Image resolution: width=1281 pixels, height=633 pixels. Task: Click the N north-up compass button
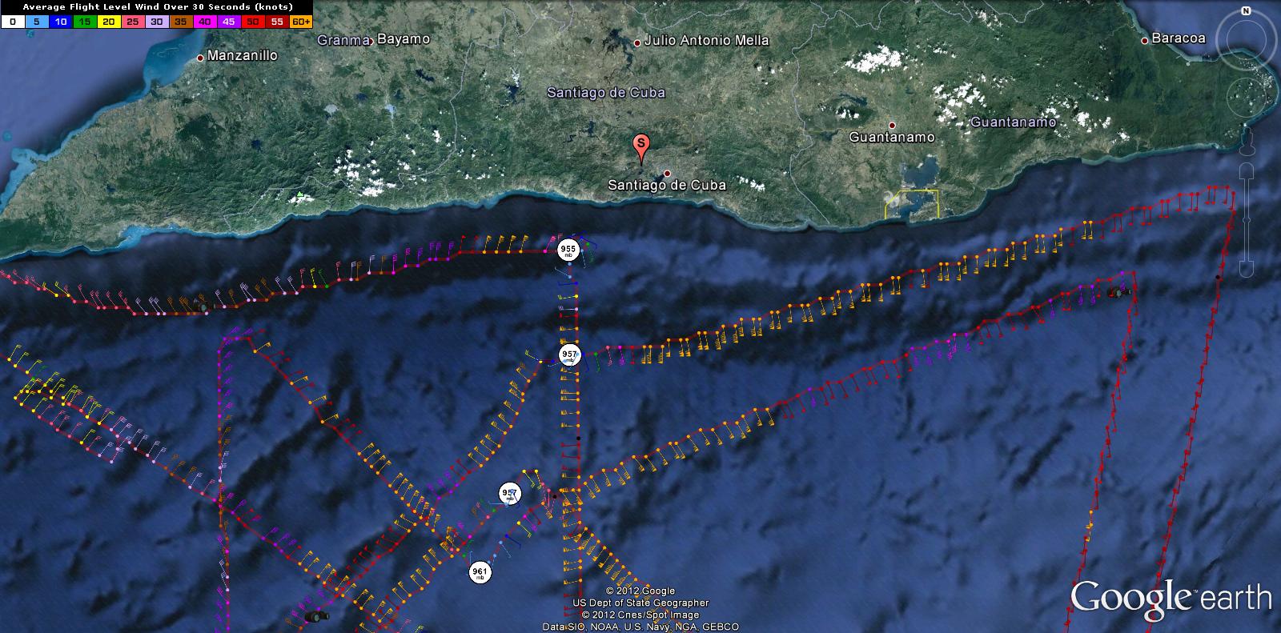click(x=1246, y=11)
